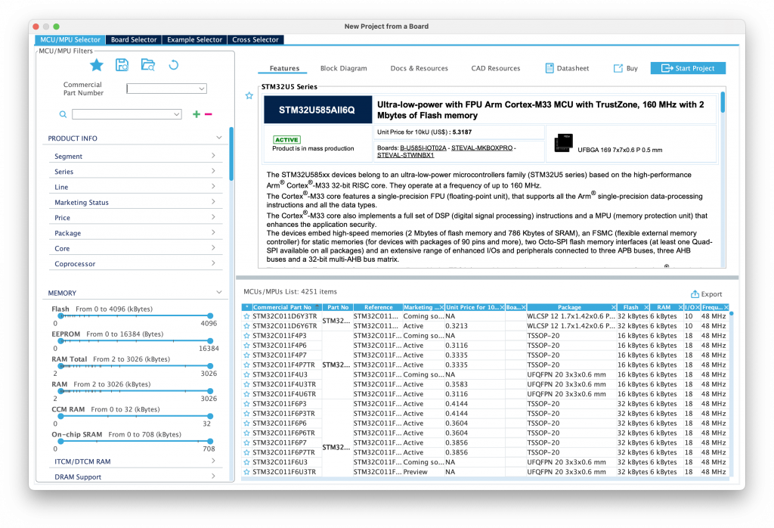Star the STM32C011F4P6 row
The width and height of the screenshot is (774, 528).
click(246, 345)
